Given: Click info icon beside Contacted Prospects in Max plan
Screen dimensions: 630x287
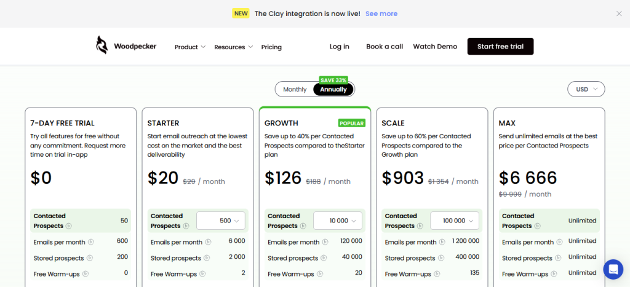Looking at the screenshot, I should click(537, 226).
